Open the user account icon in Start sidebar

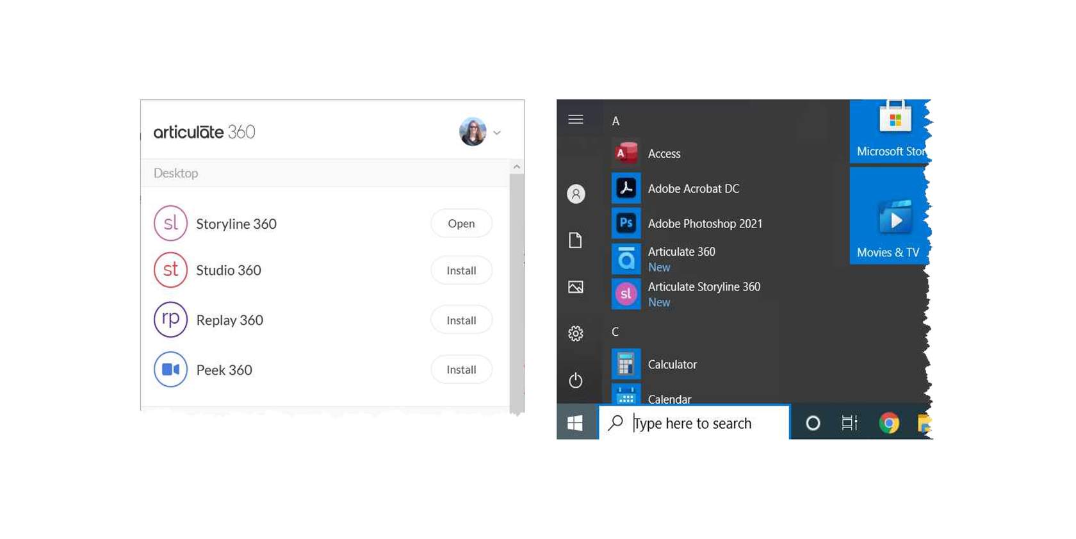tap(576, 194)
